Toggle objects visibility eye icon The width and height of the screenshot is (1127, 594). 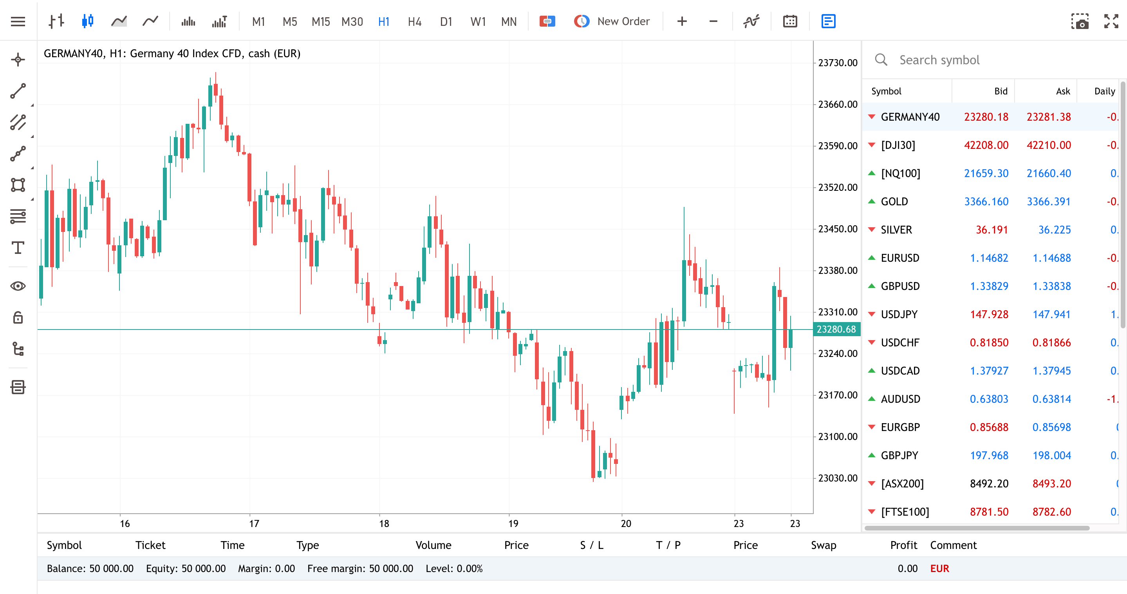coord(18,286)
